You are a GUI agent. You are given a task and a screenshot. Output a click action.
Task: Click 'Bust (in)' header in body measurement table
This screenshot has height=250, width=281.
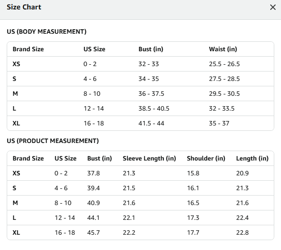point(151,49)
